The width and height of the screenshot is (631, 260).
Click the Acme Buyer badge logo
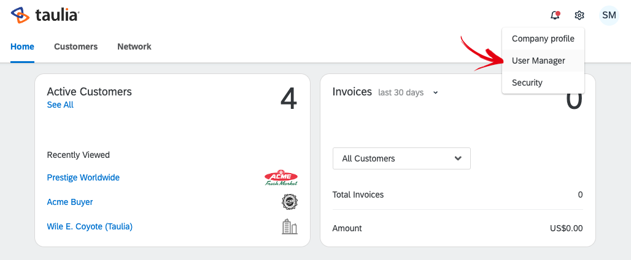(x=289, y=202)
